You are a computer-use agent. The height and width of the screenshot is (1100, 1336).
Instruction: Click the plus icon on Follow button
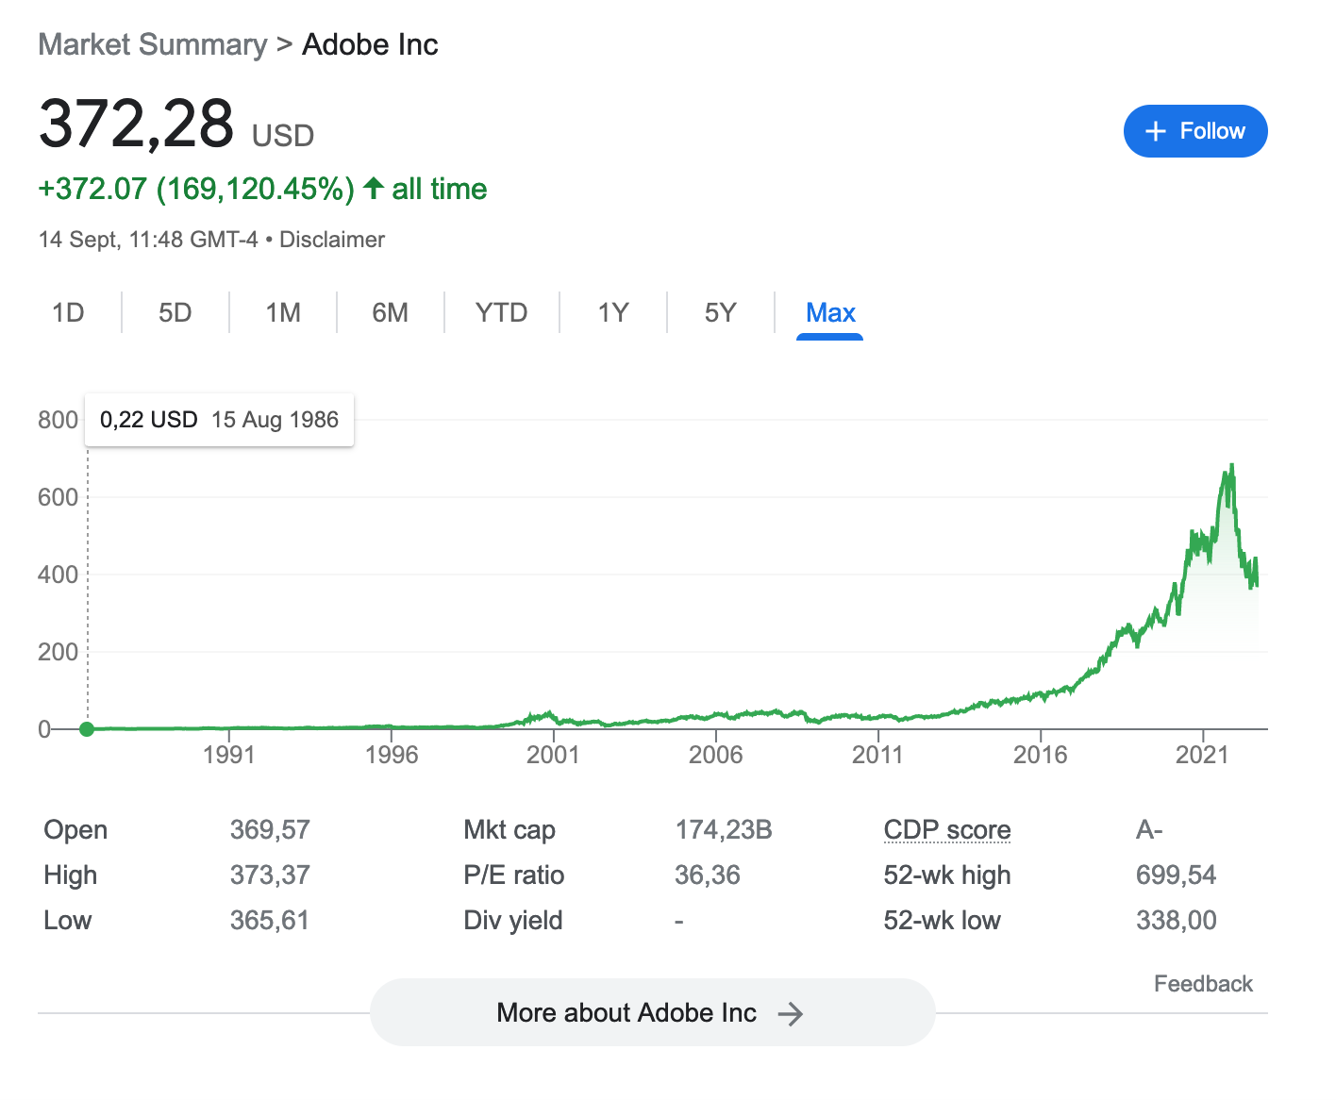tap(1156, 131)
